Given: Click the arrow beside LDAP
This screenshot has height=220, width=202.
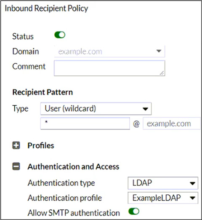Looking at the screenshot, I should coord(192,183).
